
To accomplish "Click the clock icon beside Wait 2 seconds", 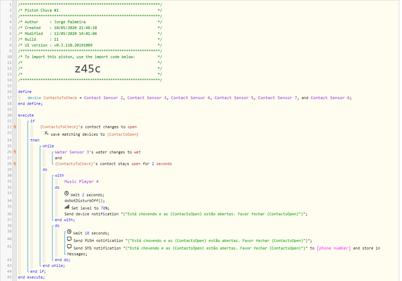I will tap(66, 194).
